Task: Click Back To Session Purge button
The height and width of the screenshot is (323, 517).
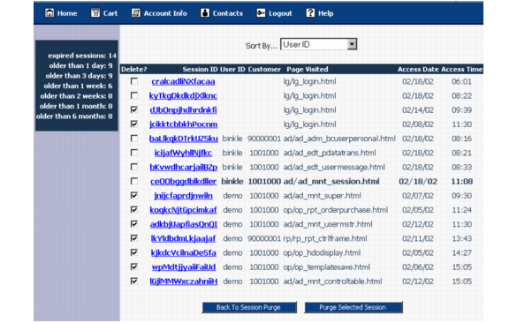Action: tap(249, 307)
